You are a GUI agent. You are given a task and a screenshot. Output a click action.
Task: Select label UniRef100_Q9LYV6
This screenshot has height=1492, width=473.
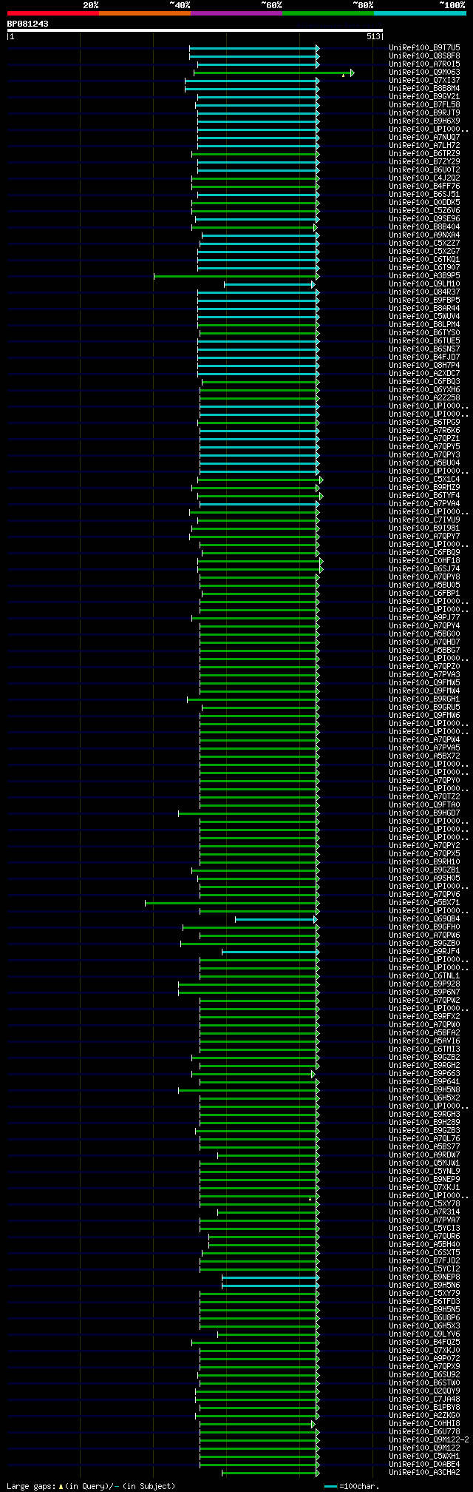coord(424,1334)
